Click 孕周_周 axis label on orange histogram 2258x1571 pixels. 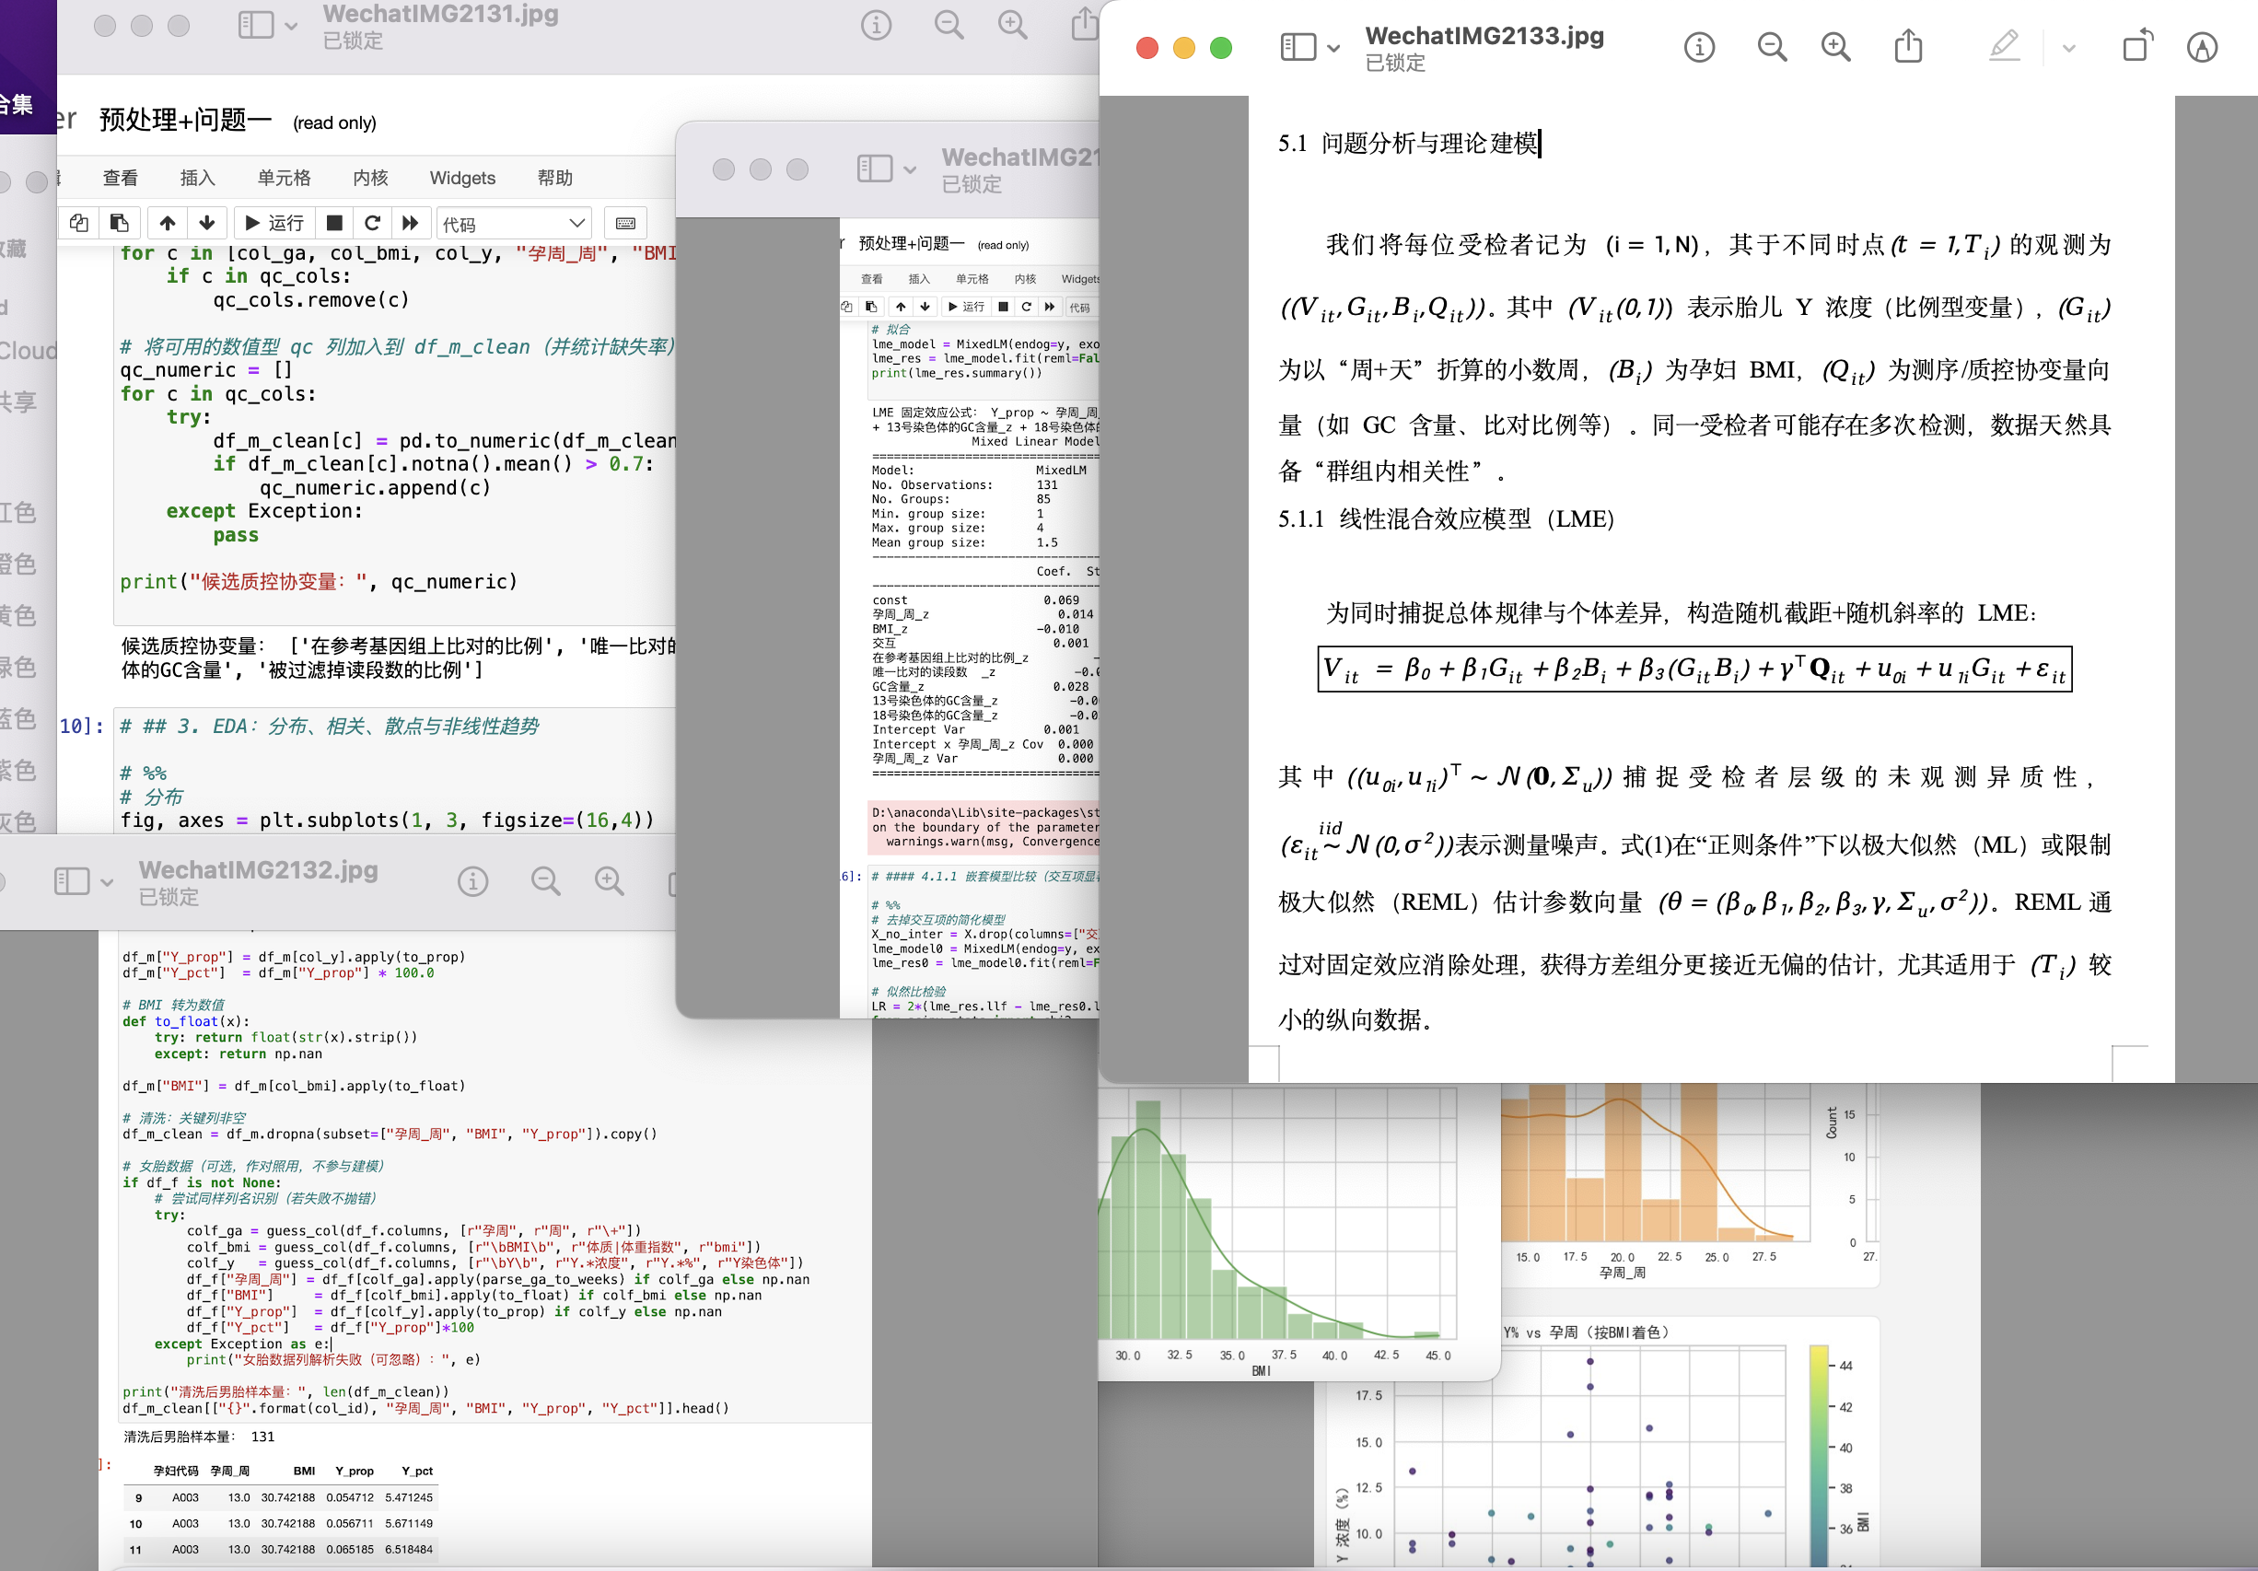pos(1622,1273)
